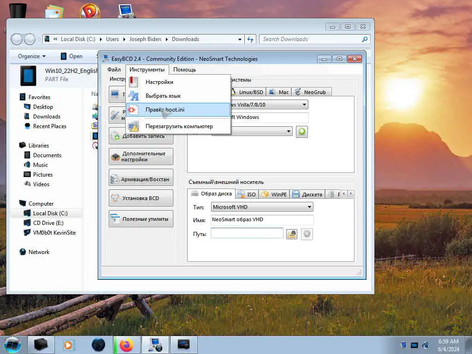Click Users in the Explorer address path
This screenshot has width=472, height=354.
pos(112,39)
